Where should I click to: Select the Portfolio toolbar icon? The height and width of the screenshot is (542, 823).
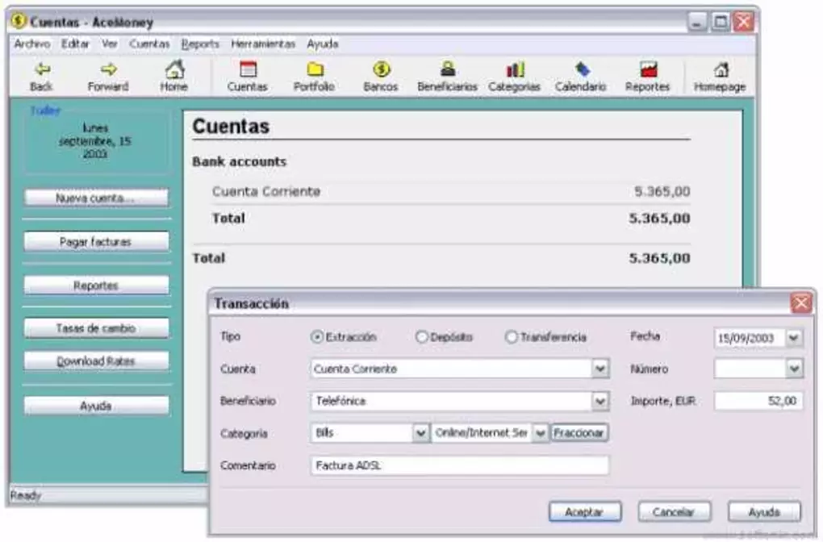314,74
